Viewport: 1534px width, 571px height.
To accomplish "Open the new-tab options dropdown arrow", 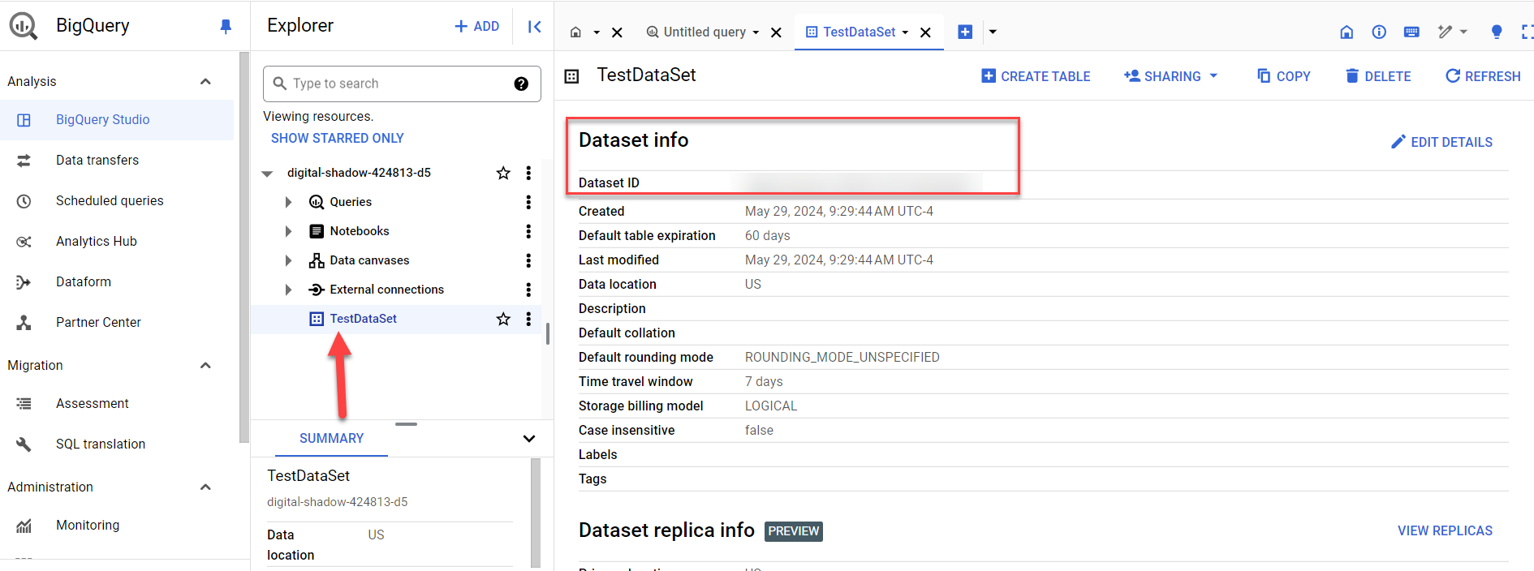I will (993, 32).
